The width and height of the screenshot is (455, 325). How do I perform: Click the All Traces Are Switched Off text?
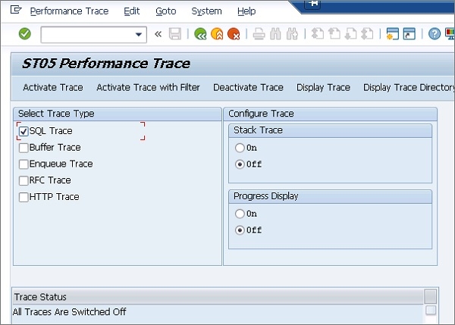69,311
